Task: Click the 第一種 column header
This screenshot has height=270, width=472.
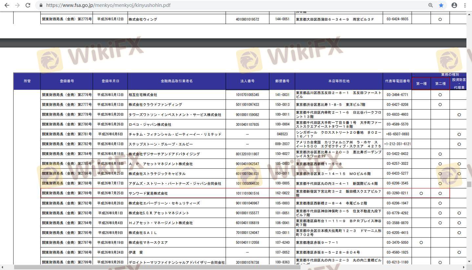Action: [421, 84]
